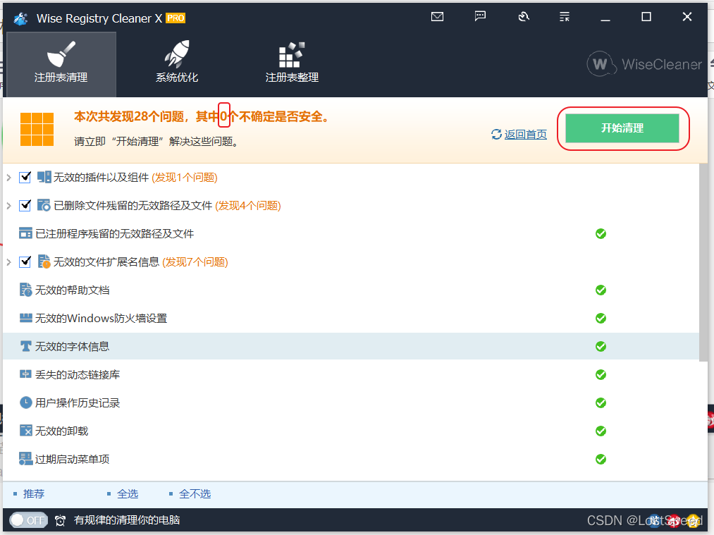Image resolution: width=714 pixels, height=535 pixels.
Task: Click green check for 无效的字体信息 row
Action: [x=601, y=347]
